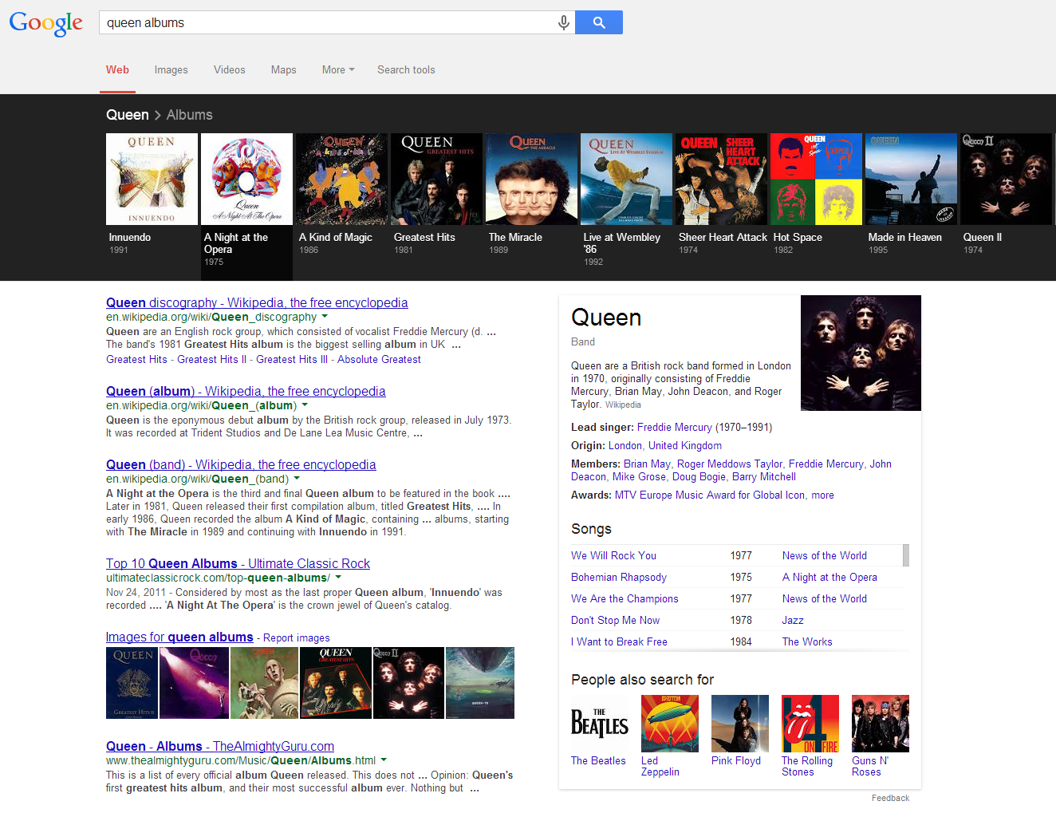Switch to the Images tab
The image size is (1056, 813).
point(171,70)
